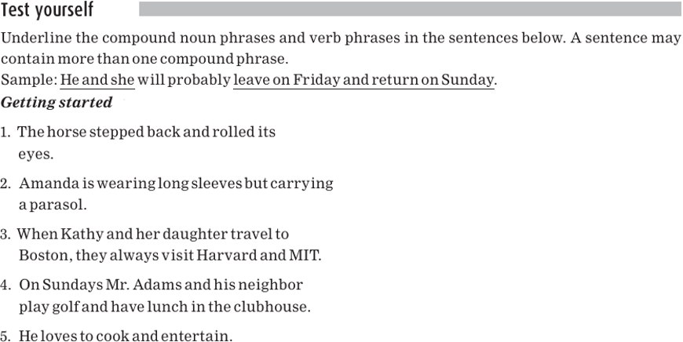Click the word "eyes." in sentence 1
Screen dimensions: 683x342
36,154
